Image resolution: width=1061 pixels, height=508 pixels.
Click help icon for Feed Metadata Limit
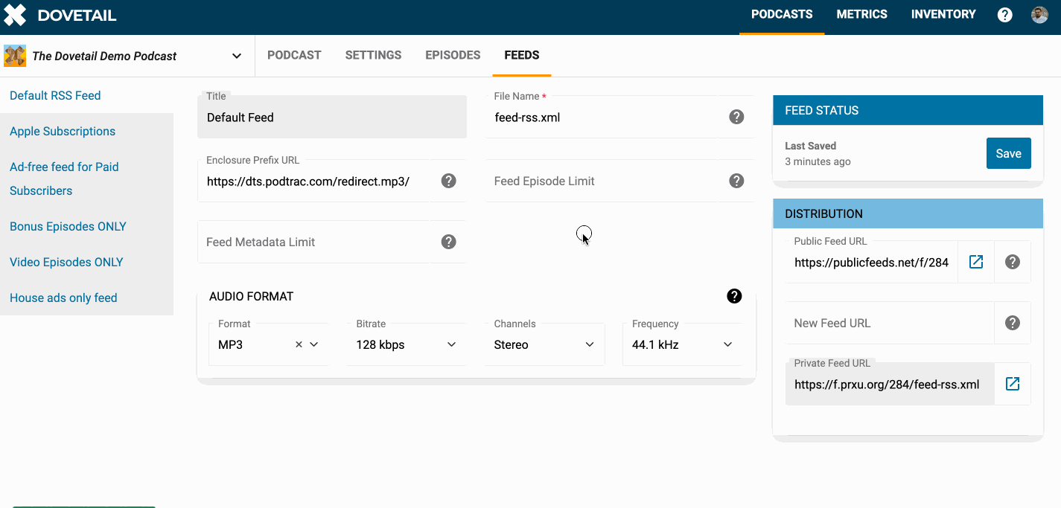tap(448, 242)
